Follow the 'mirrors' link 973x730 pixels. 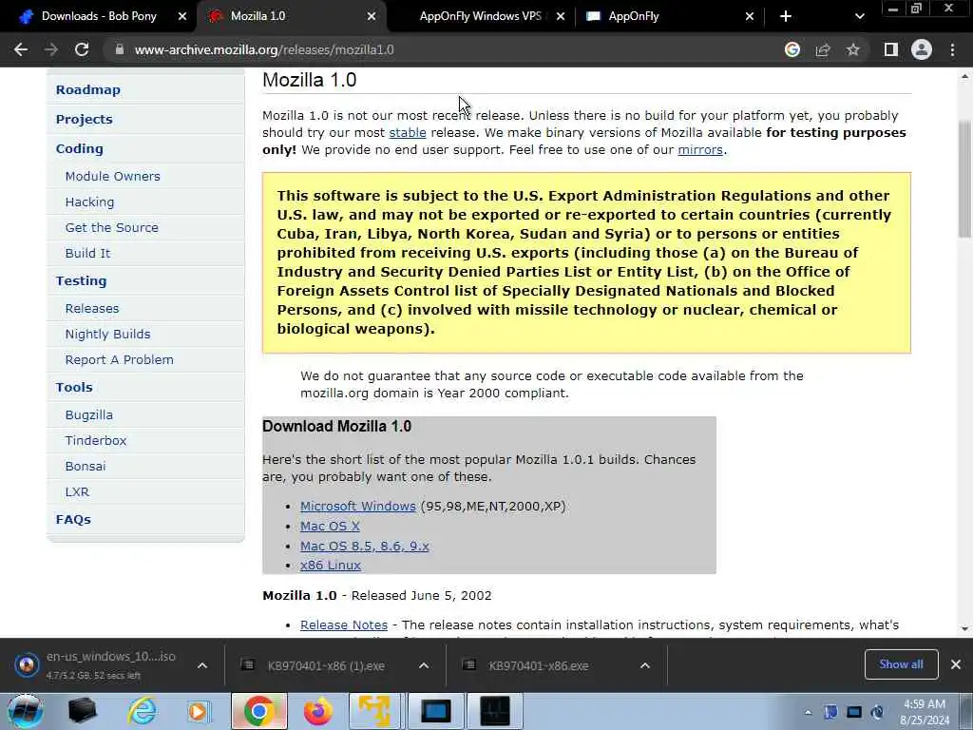(x=700, y=149)
